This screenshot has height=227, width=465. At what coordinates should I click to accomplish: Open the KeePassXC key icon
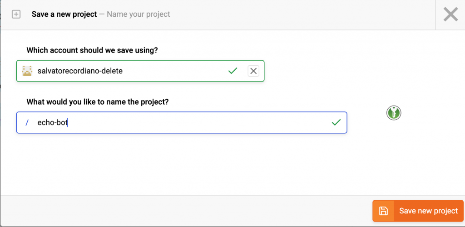pos(394,113)
